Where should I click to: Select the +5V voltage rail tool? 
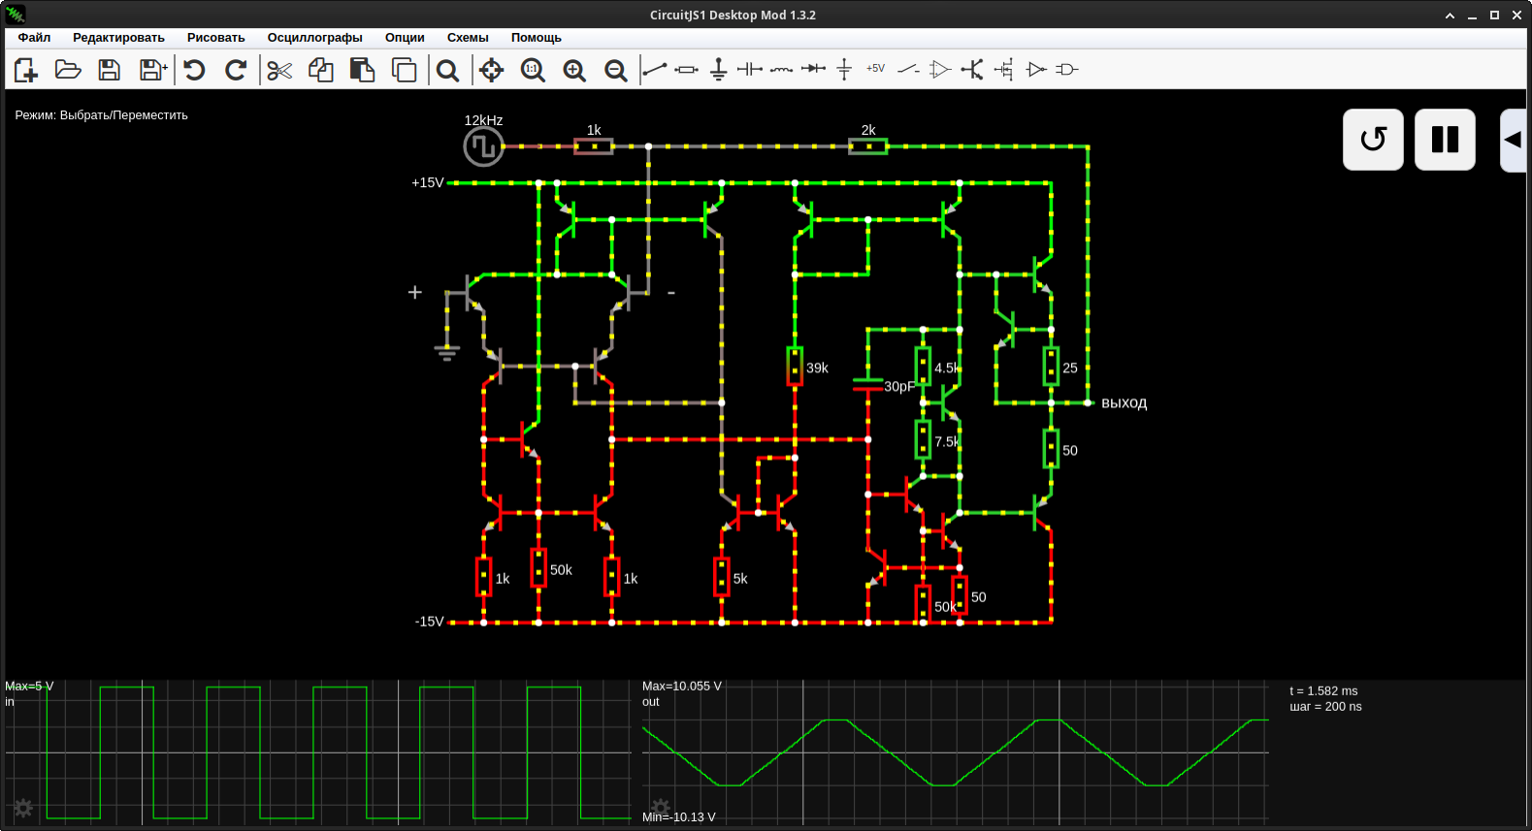[x=876, y=69]
